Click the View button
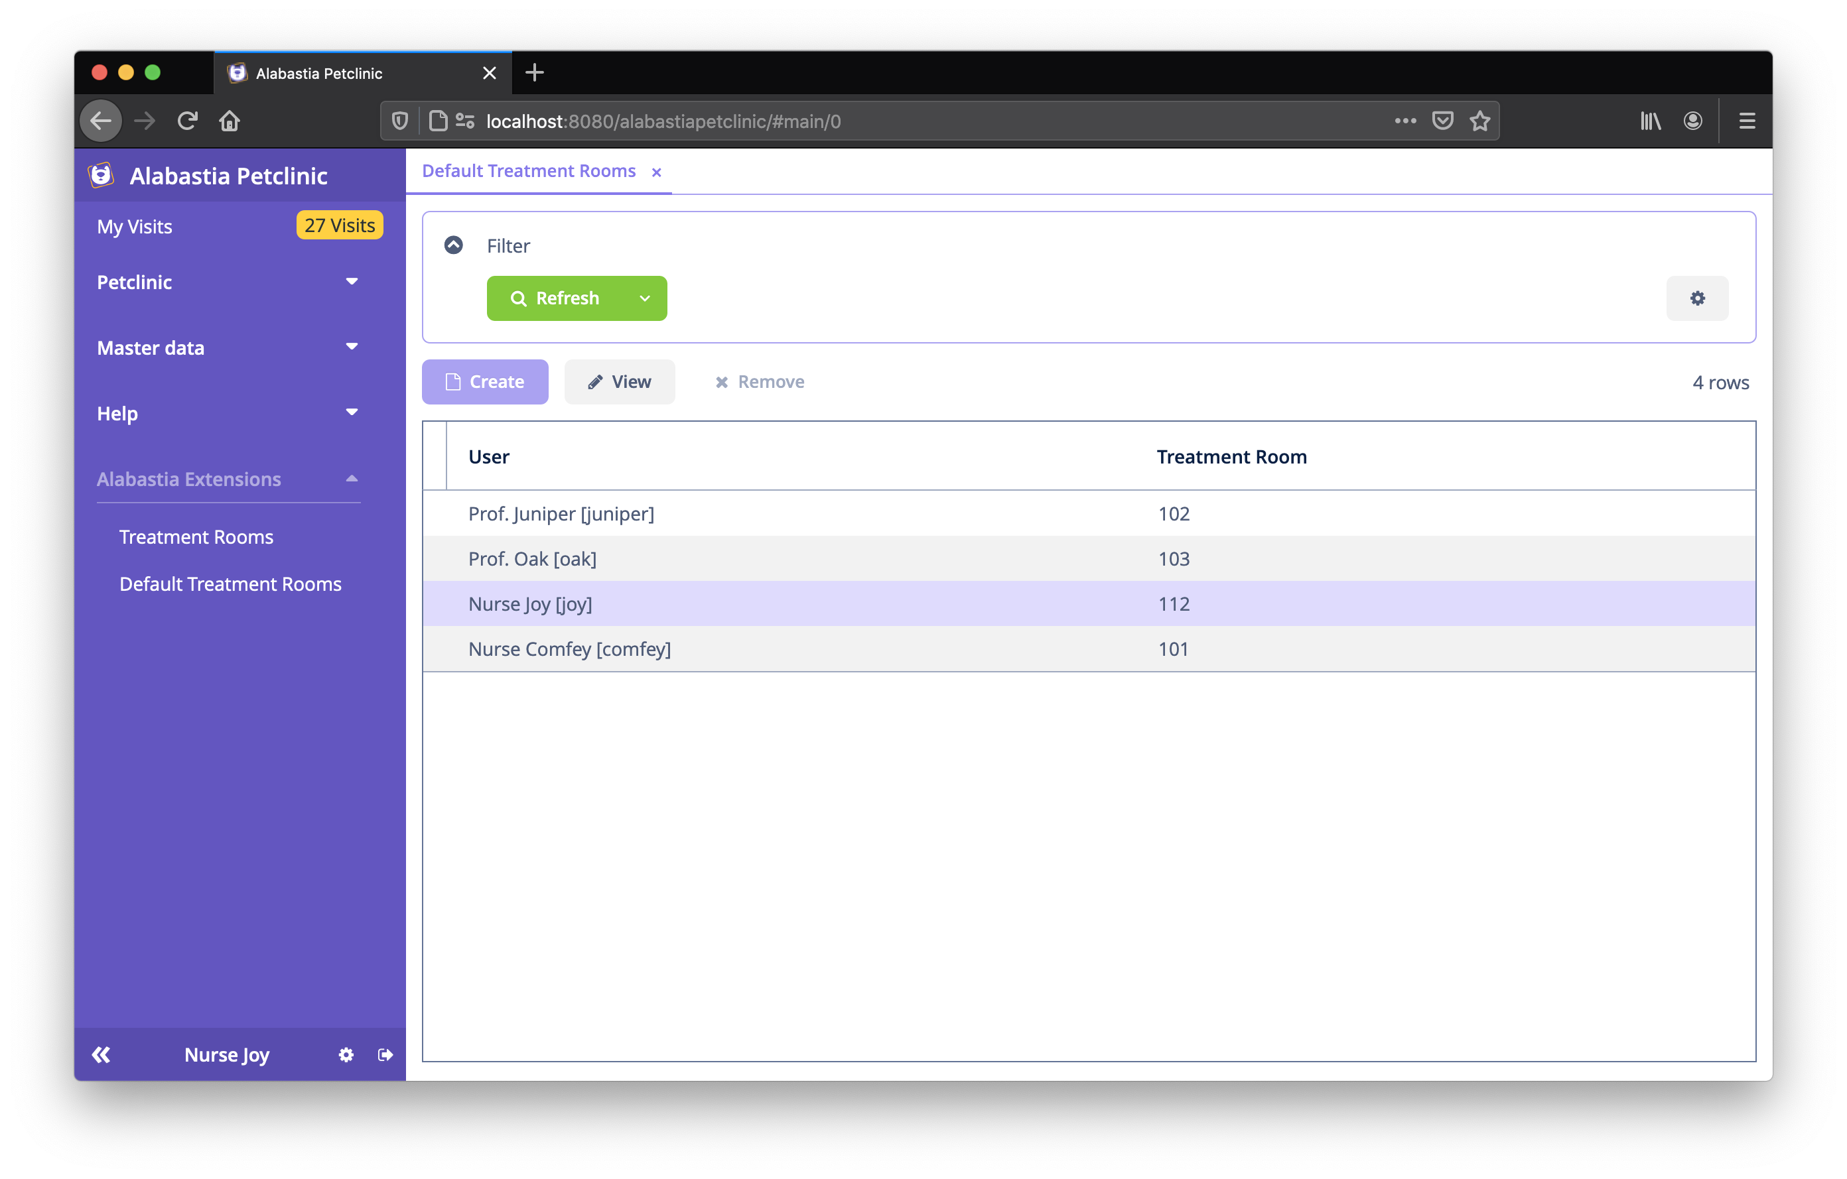This screenshot has height=1179, width=1847. click(619, 382)
